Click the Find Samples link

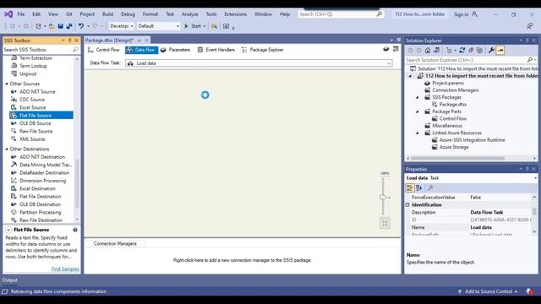click(x=65, y=269)
